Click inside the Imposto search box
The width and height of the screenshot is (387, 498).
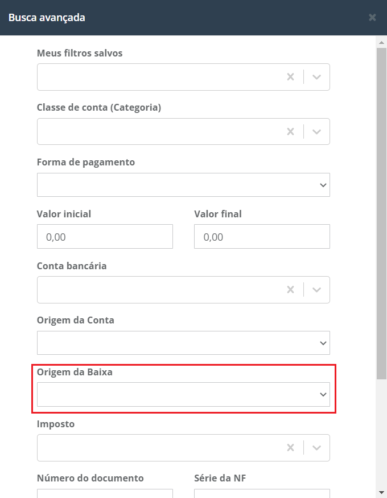(x=159, y=448)
